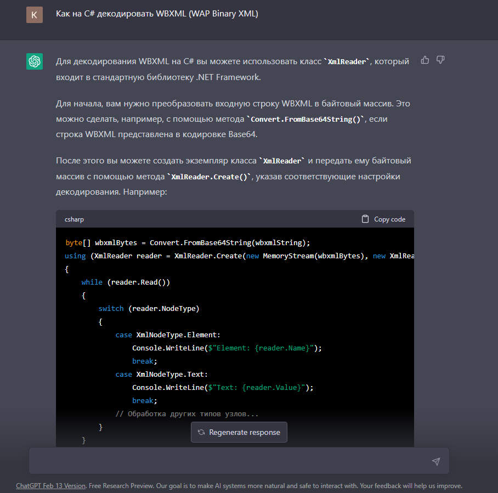Click the thumbs up feedback icon
498x493 pixels.
(x=425, y=60)
